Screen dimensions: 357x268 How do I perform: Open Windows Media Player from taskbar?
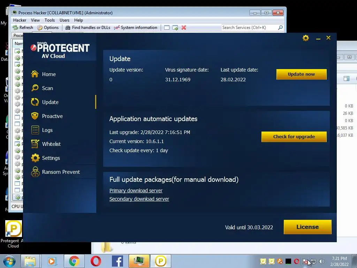coord(52,261)
